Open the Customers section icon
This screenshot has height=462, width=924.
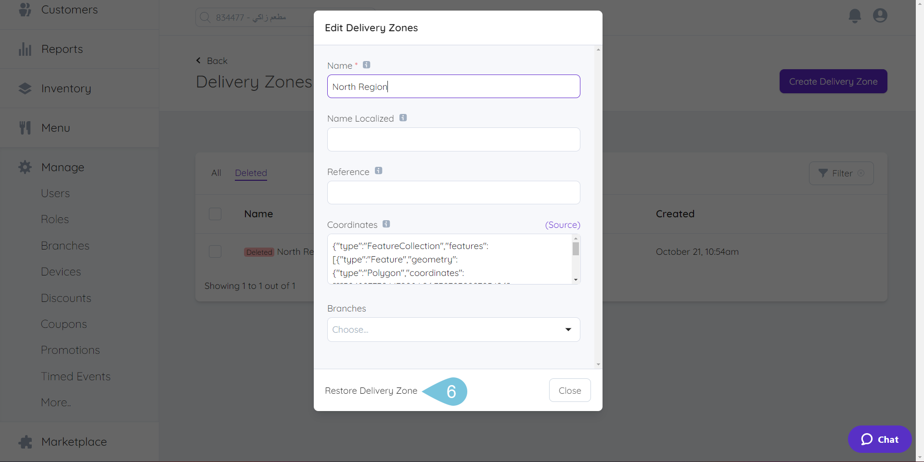[x=25, y=9]
